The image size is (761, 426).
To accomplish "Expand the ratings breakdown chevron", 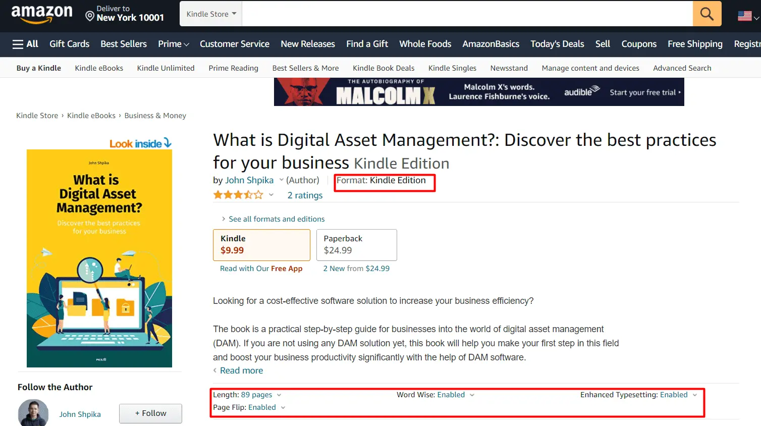I will pos(271,195).
